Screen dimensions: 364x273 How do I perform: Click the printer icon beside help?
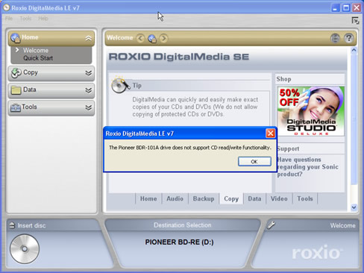(335, 38)
